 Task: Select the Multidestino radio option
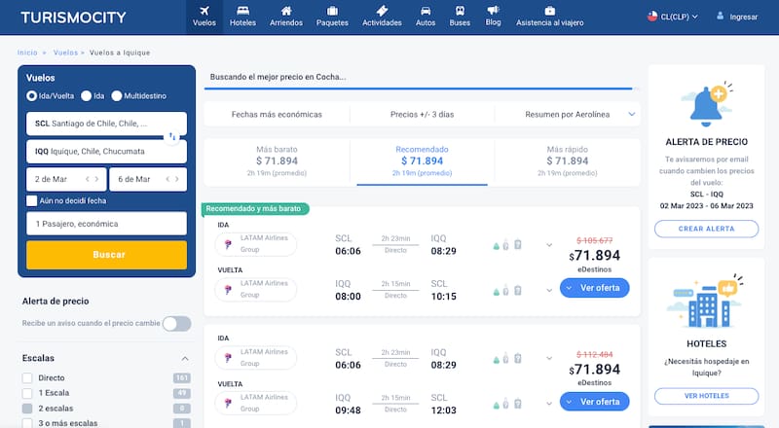pyautogui.click(x=117, y=95)
